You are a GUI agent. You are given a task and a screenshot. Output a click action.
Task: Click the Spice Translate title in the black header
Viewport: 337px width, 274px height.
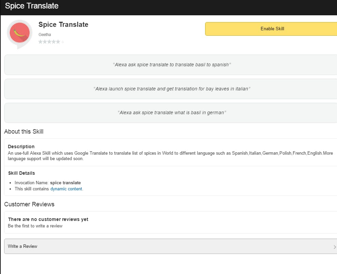click(x=32, y=6)
